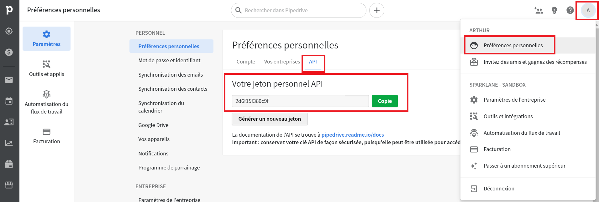
Task: Open the lightbulb sales assistant icon
Action: click(x=554, y=10)
